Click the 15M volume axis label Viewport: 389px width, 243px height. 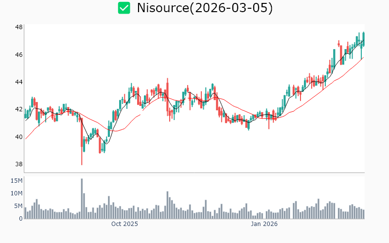17,181
